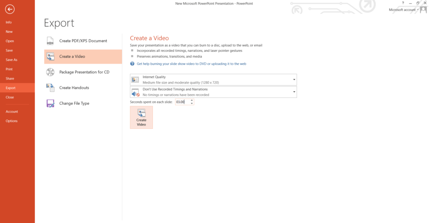The height and width of the screenshot is (223, 429).
Task: Click the 'Create a Video' heading
Action: pos(150,38)
